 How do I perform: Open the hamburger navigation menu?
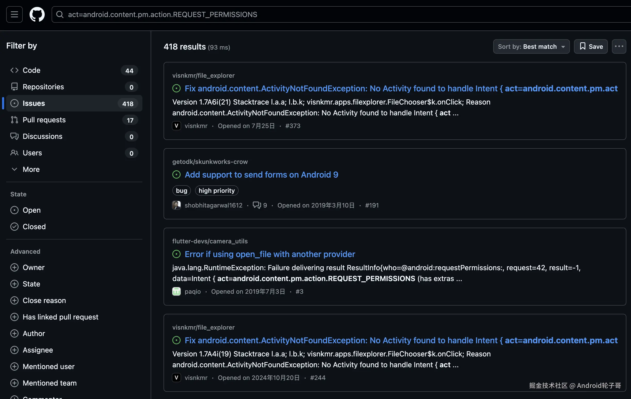[x=14, y=14]
